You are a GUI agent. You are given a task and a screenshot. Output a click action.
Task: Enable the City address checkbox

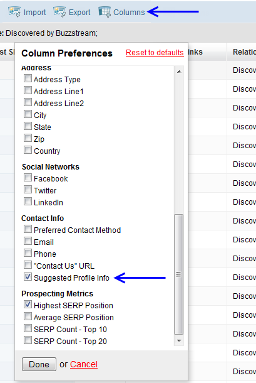click(x=28, y=114)
